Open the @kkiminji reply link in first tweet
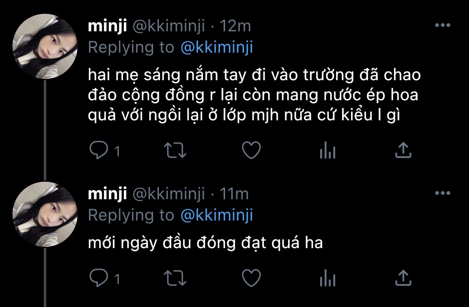The image size is (469, 307). point(217,47)
